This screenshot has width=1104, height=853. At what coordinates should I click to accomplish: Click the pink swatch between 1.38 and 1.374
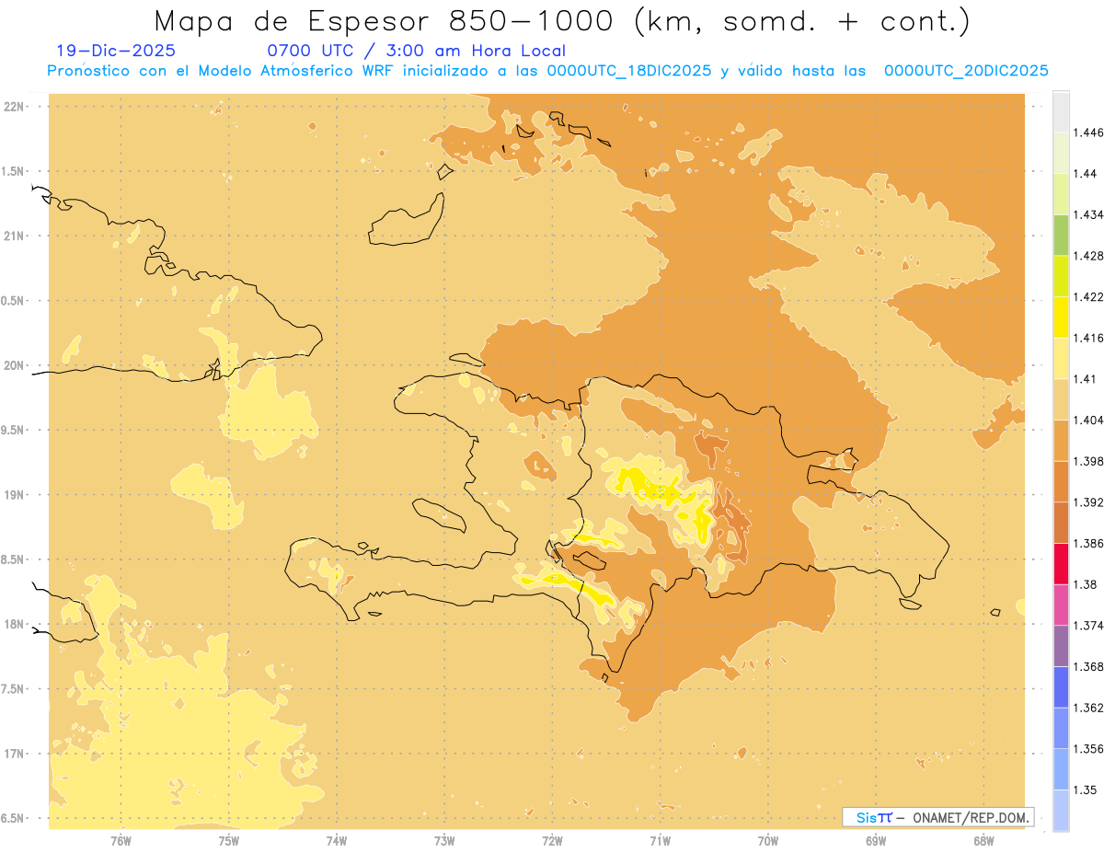coord(1061,605)
